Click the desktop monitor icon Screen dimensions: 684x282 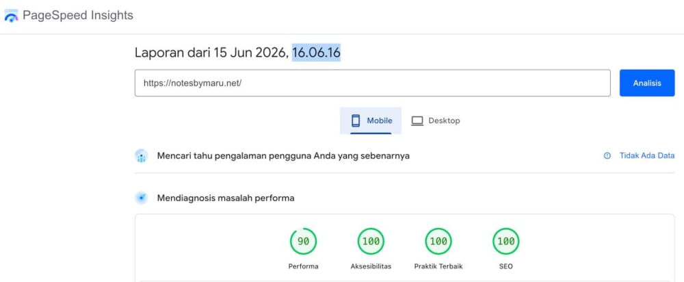[417, 121]
